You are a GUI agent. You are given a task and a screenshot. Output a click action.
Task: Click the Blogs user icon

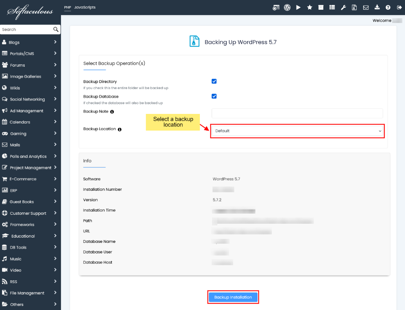[4, 42]
